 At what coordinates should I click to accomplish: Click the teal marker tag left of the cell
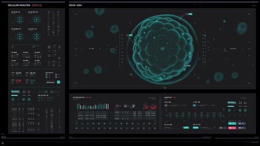coord(131,35)
